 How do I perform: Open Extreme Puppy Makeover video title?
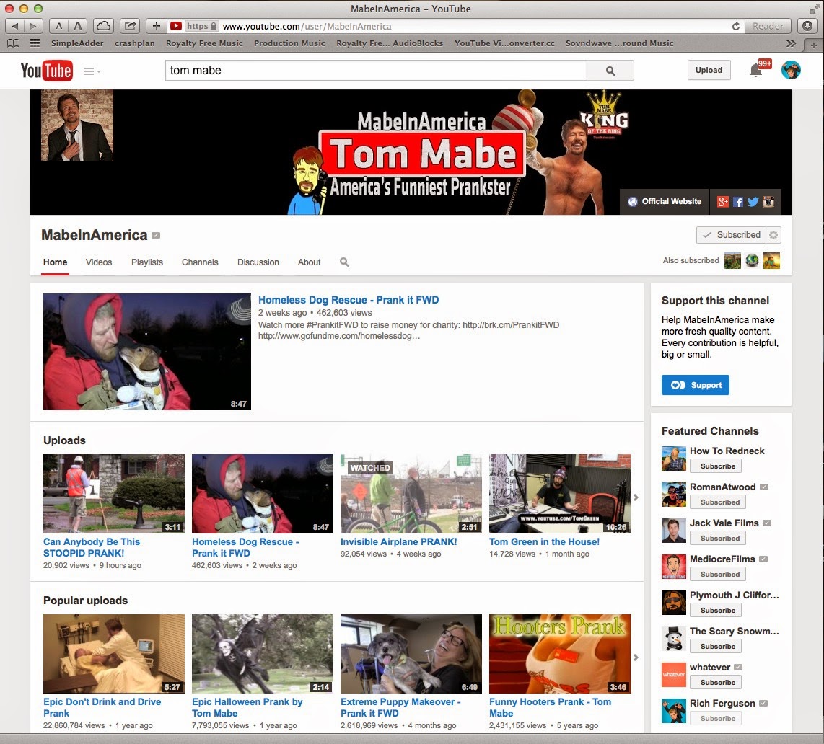[x=400, y=707]
